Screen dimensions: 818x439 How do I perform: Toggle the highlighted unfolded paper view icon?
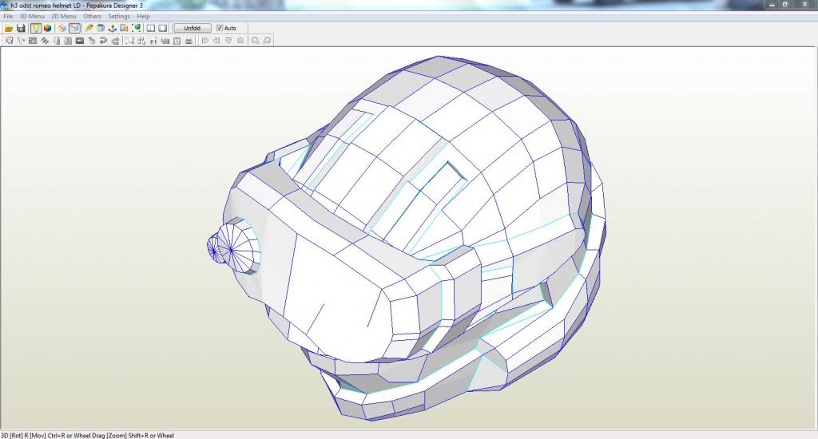[x=74, y=28]
